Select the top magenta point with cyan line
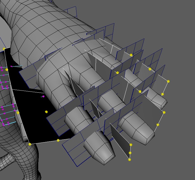This screenshot has height=180, width=195. (11, 67)
